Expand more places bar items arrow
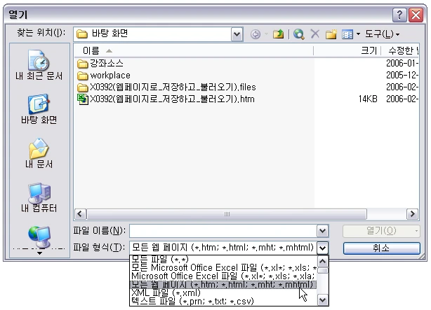This screenshot has width=431, height=310. coord(39,253)
